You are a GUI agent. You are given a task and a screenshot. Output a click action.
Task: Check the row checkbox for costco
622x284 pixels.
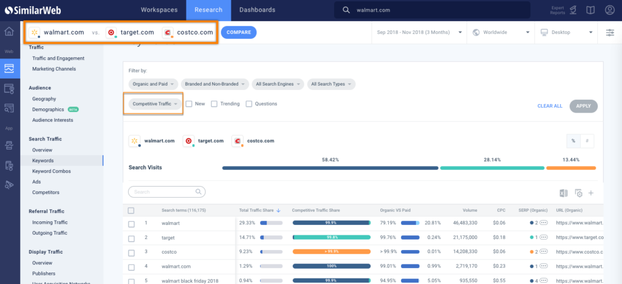[x=131, y=253]
